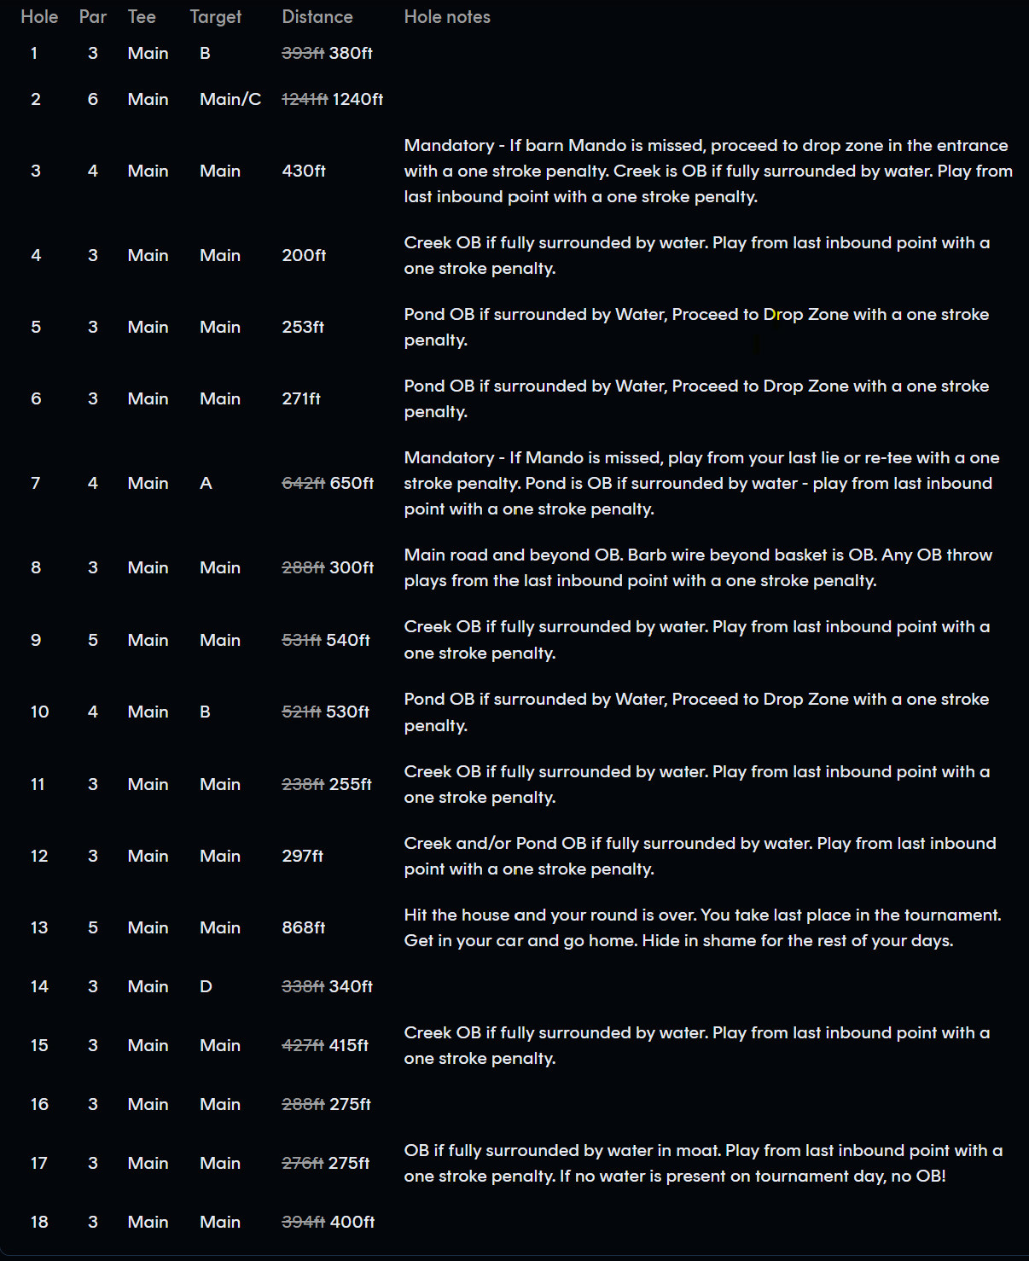Image resolution: width=1029 pixels, height=1261 pixels.
Task: Click hole 7 updated distance 650ft
Action: point(352,483)
